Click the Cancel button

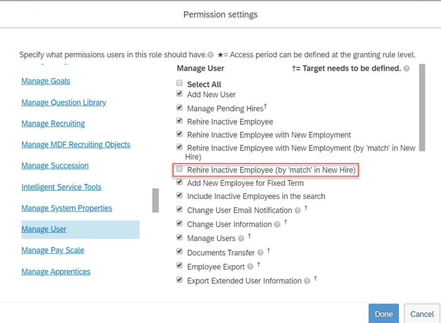coord(422,314)
